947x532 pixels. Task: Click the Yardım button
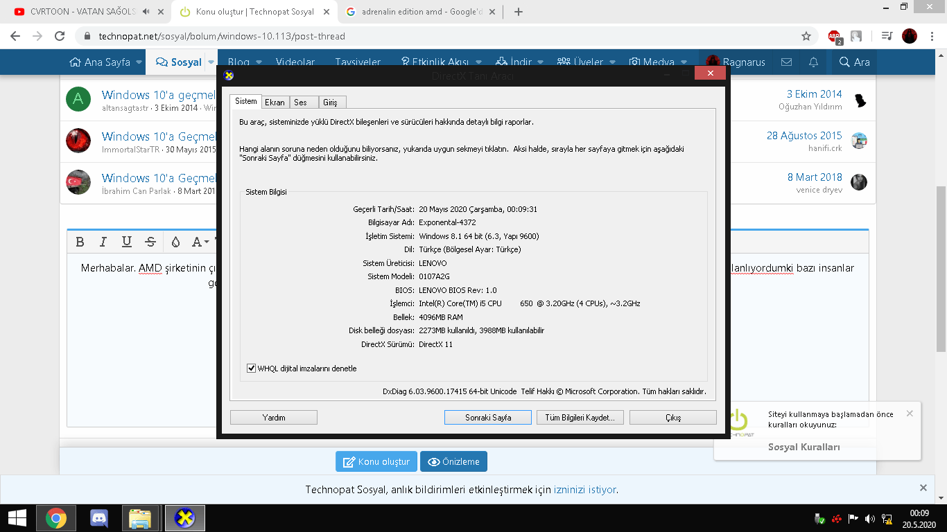pyautogui.click(x=274, y=418)
